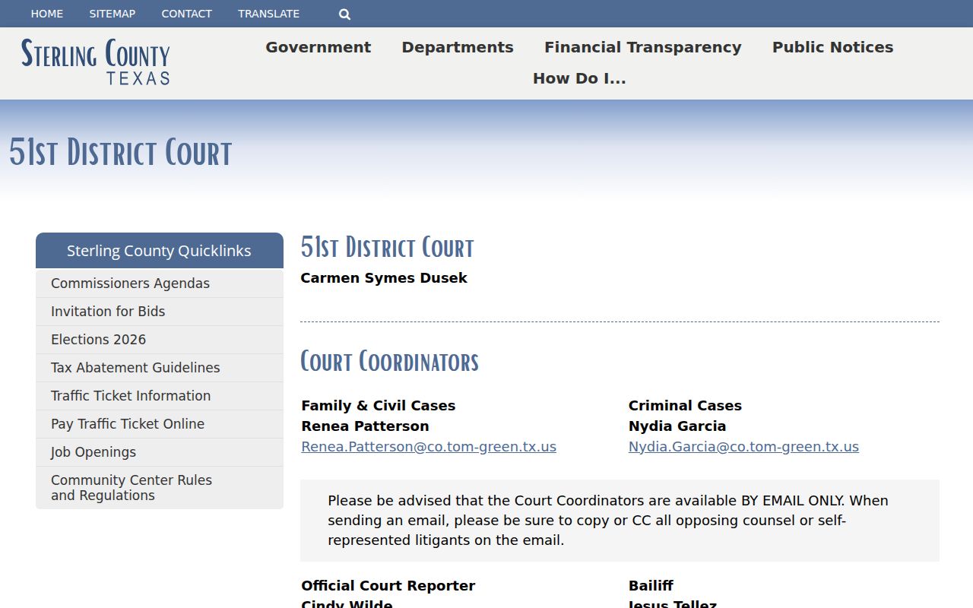Open Job Openings quicklink
This screenshot has width=973, height=608.
tap(160, 452)
